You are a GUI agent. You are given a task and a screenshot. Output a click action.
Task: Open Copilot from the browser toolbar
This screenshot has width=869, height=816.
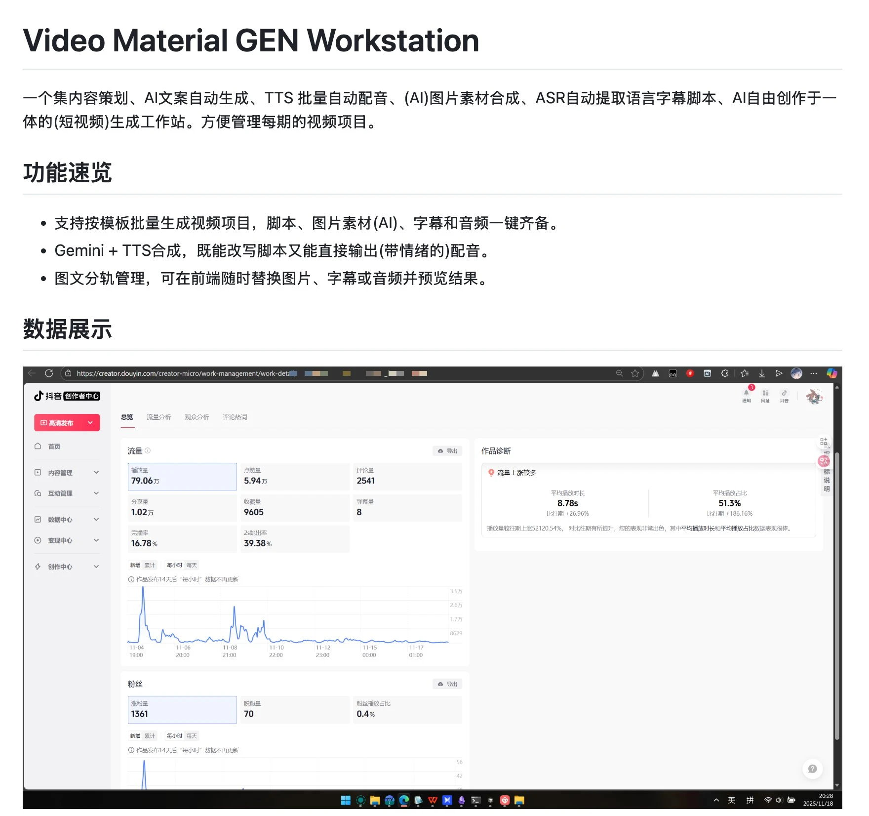(832, 373)
